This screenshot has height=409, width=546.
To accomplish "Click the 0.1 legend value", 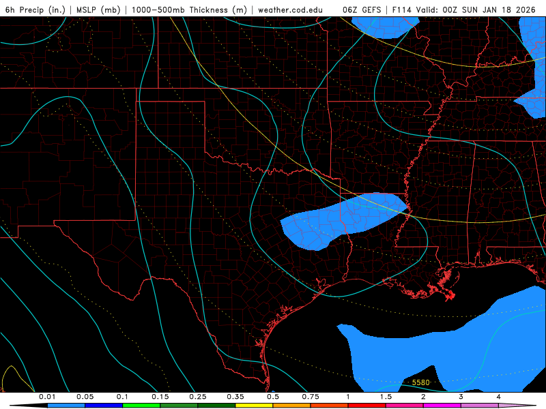I will 122,397.
